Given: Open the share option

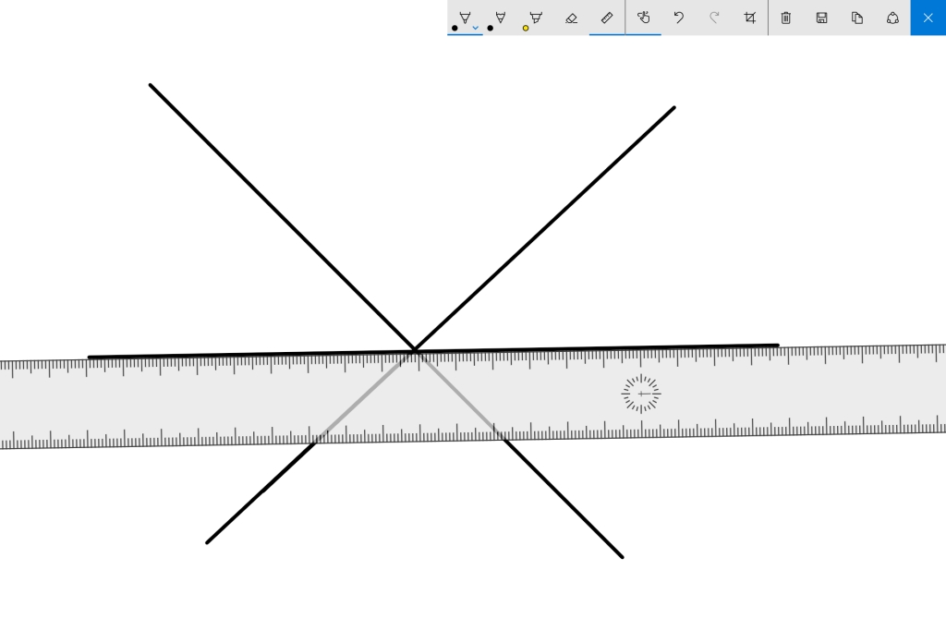Looking at the screenshot, I should coord(892,18).
